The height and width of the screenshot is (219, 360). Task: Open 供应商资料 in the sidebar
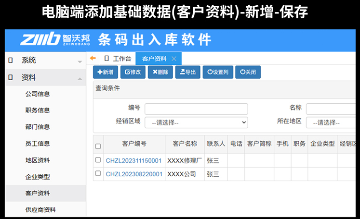40,210
